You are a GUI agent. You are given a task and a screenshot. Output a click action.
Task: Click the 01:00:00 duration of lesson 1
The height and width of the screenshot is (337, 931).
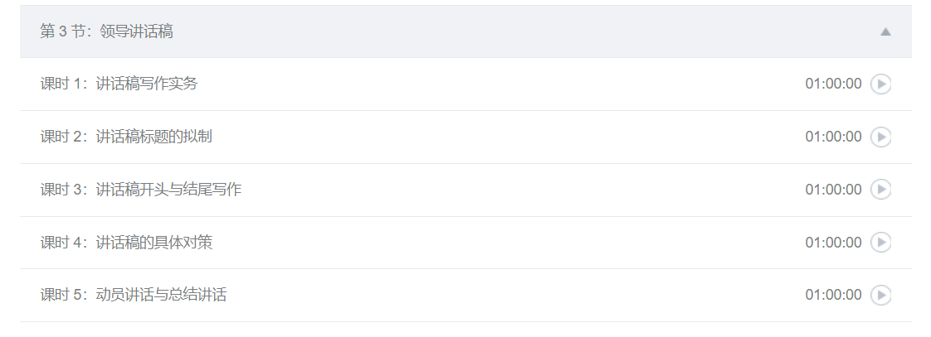(x=833, y=84)
